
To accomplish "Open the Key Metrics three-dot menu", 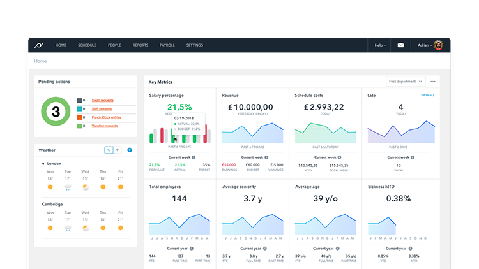I will (x=433, y=82).
